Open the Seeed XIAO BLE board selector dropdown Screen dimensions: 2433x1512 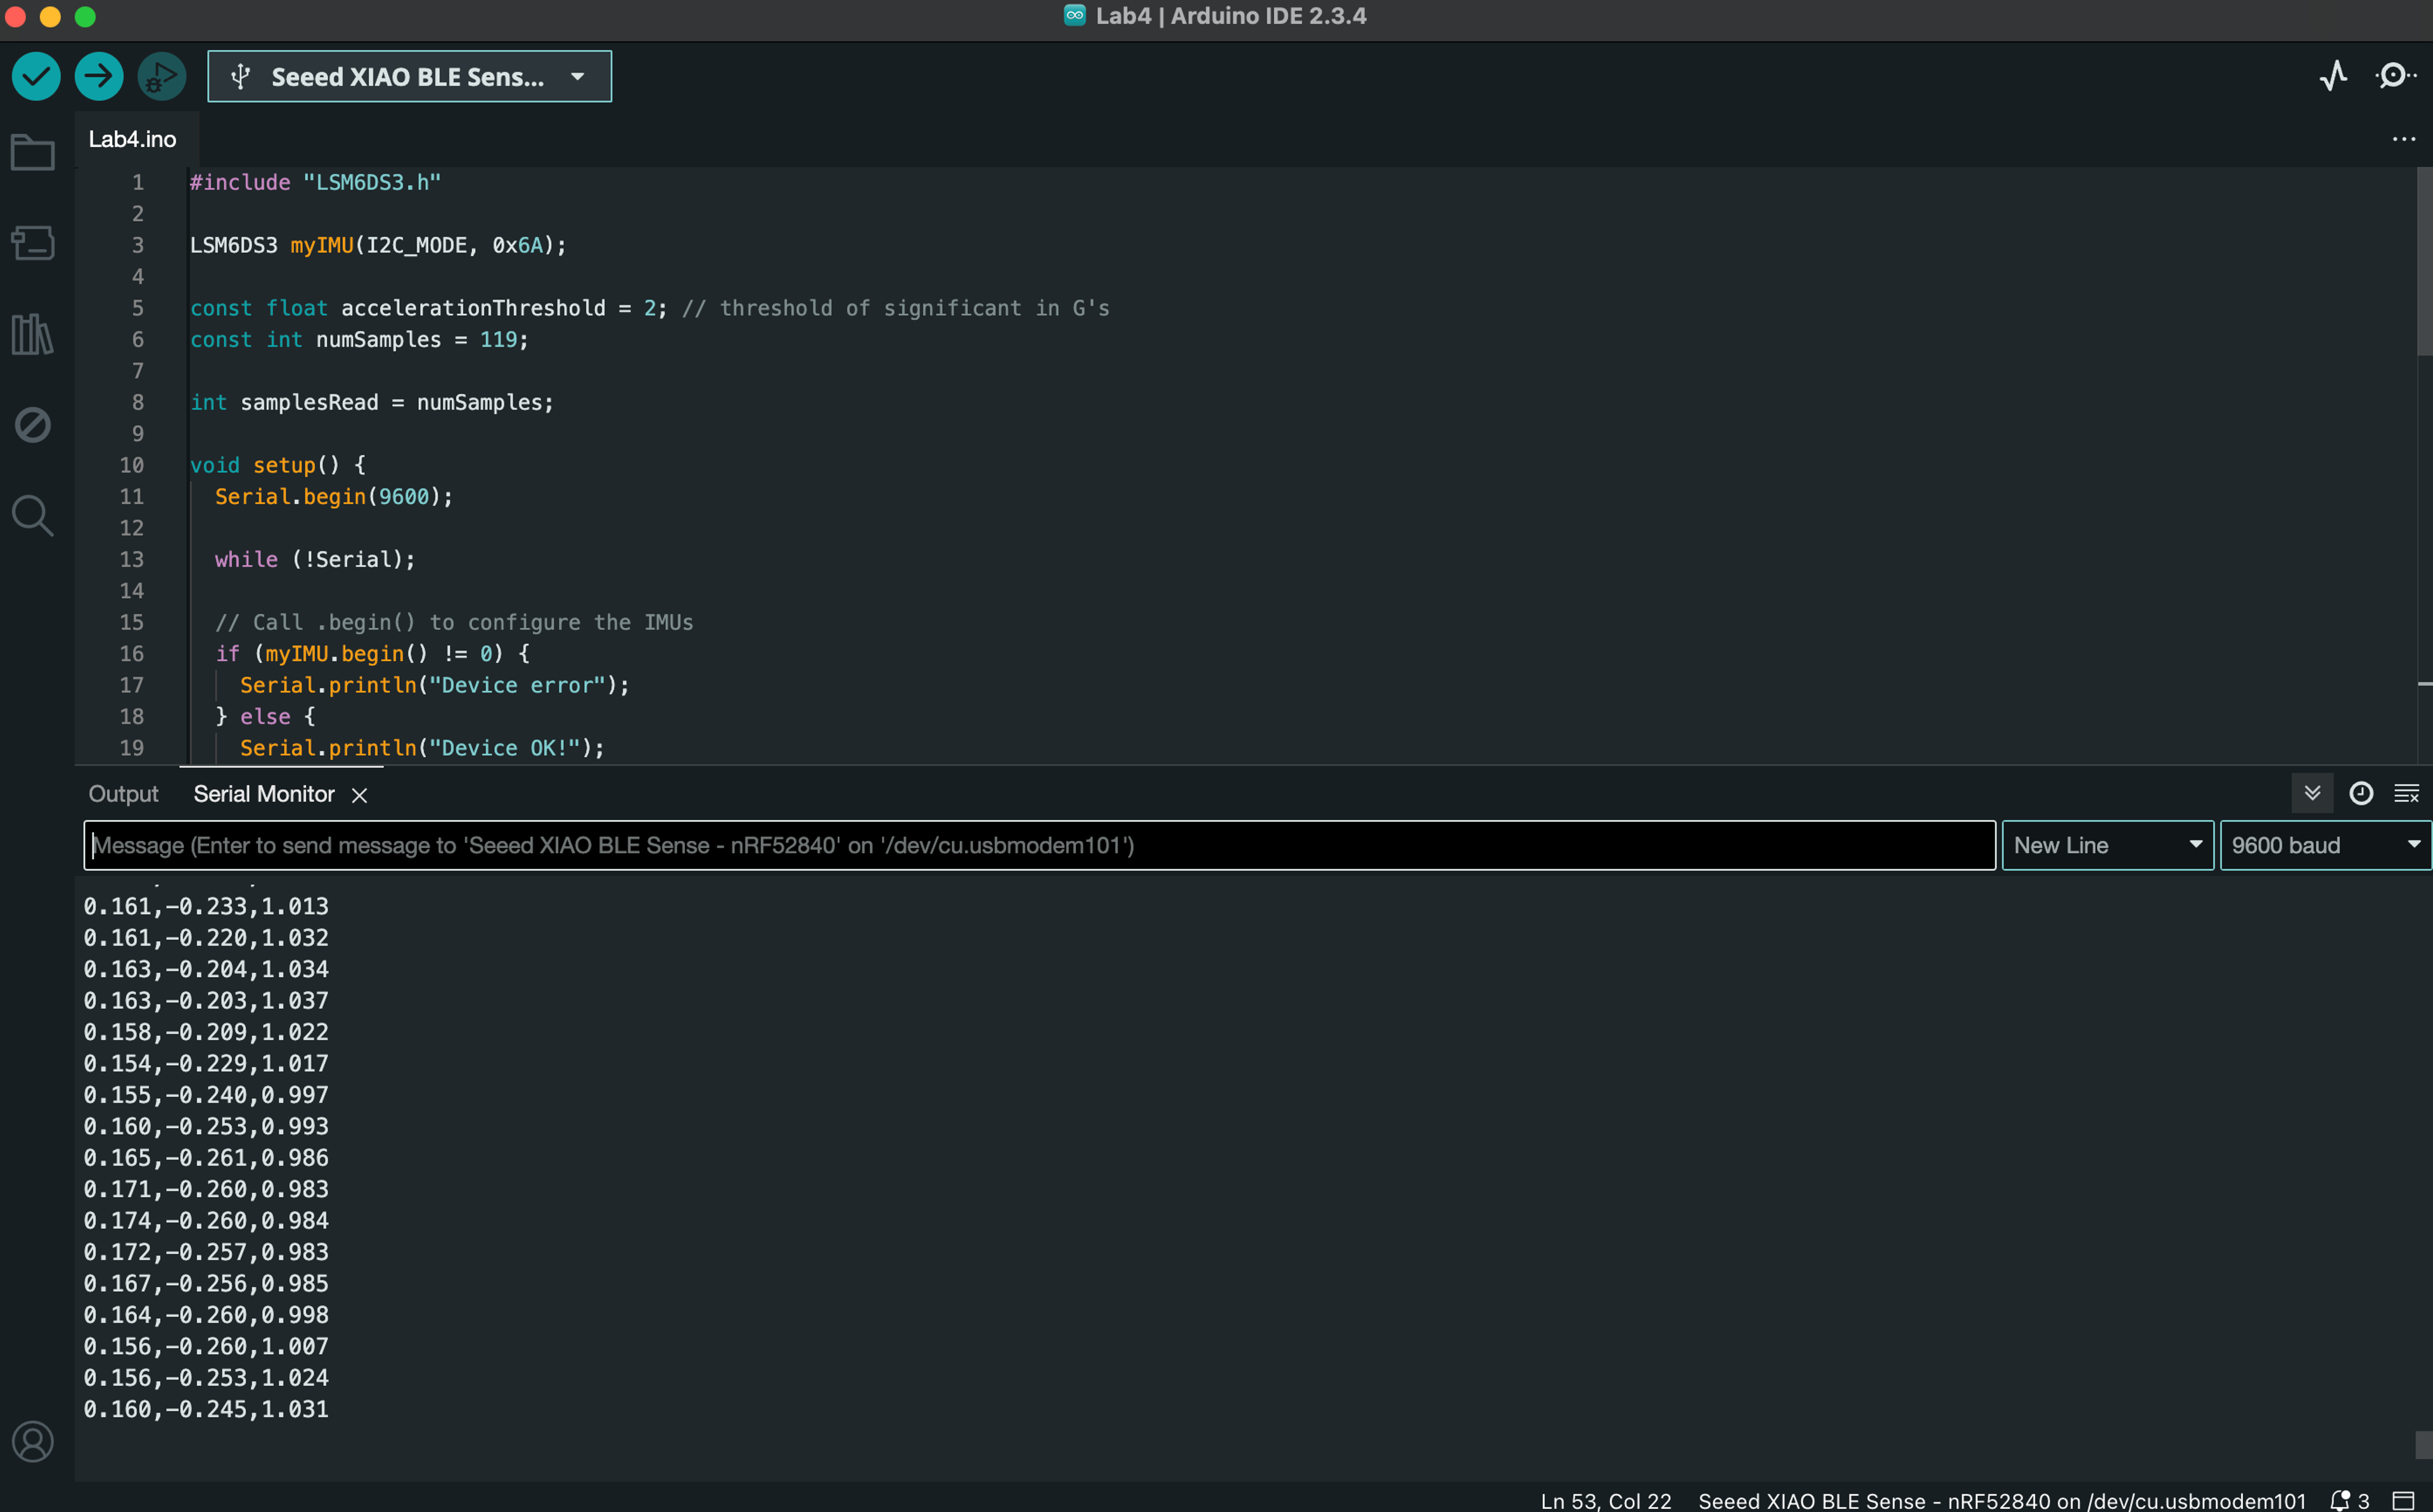coord(409,76)
